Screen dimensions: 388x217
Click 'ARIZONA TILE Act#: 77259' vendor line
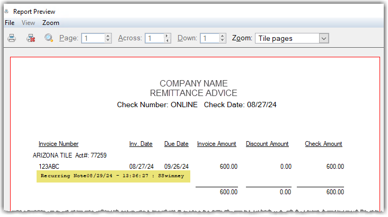tap(70, 155)
